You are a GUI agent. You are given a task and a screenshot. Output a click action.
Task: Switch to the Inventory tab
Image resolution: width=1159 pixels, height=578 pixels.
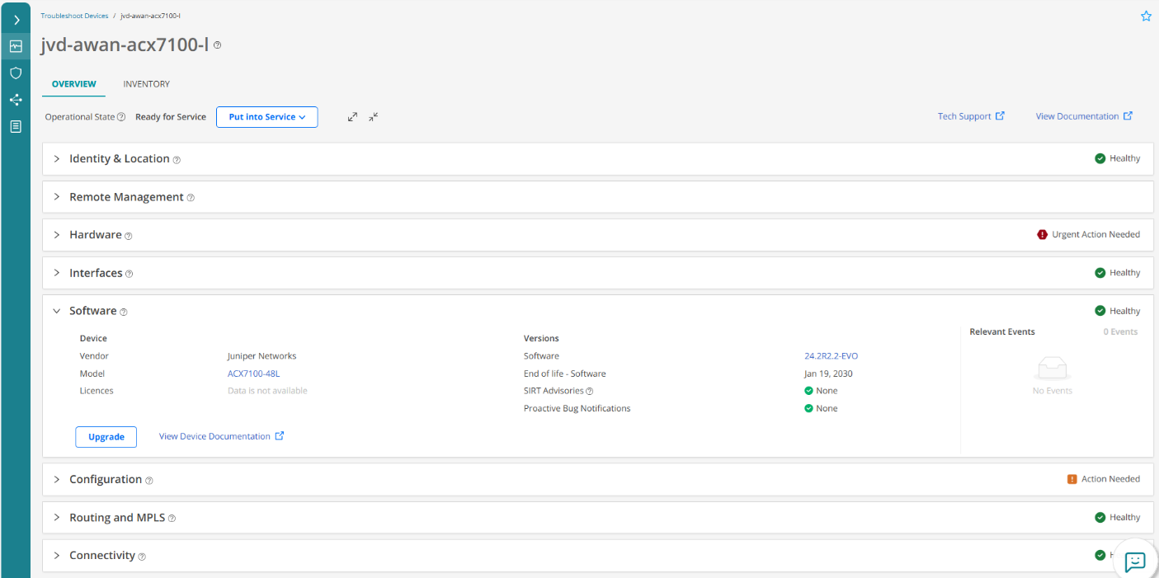click(x=146, y=84)
